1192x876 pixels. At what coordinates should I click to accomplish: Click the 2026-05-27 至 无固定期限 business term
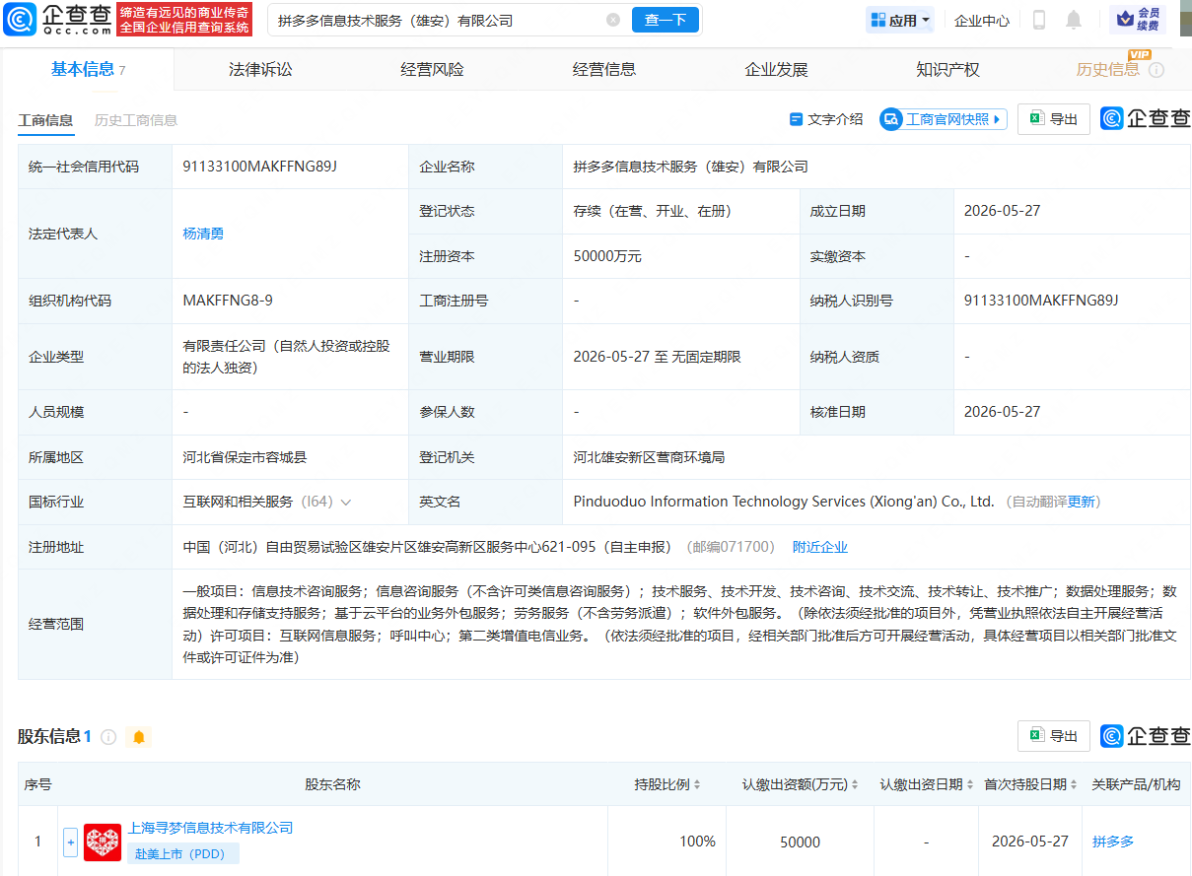pyautogui.click(x=657, y=357)
